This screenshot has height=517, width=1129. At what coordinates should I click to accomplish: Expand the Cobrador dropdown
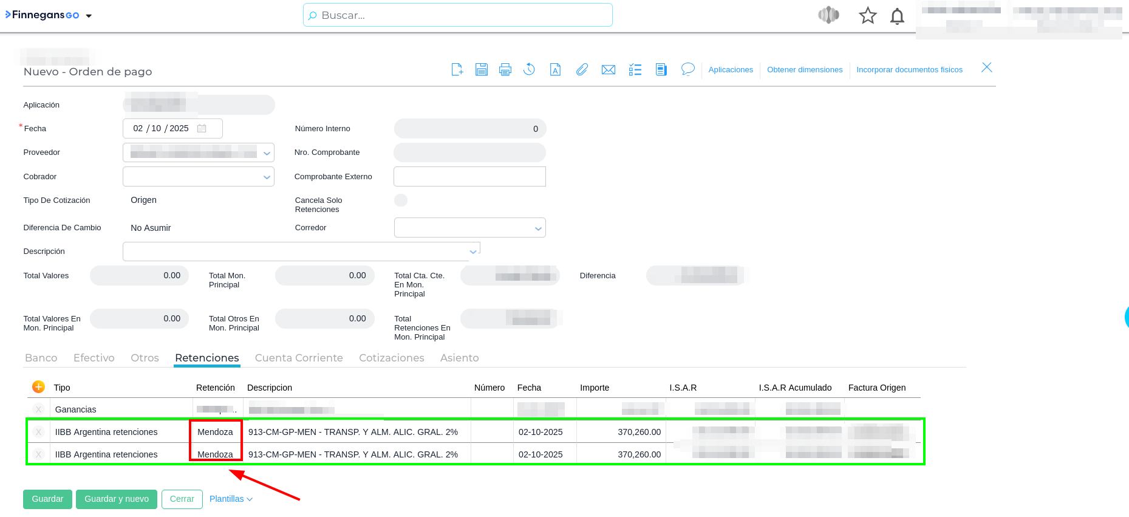click(x=266, y=177)
